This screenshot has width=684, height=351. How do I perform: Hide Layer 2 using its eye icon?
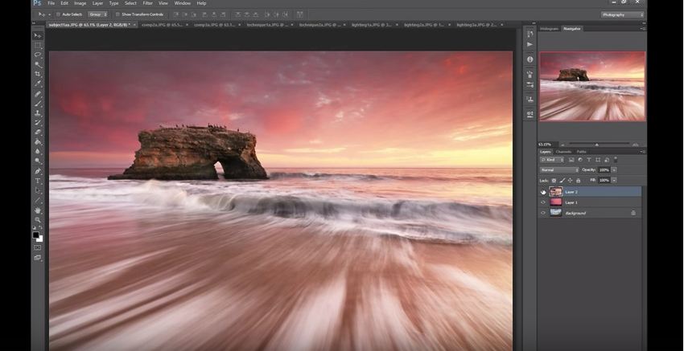tap(543, 192)
